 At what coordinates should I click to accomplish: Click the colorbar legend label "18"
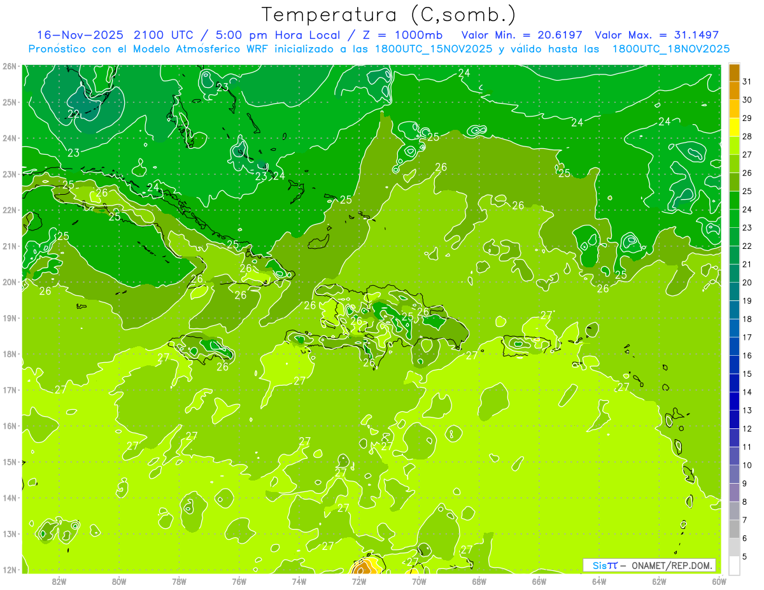tap(747, 319)
